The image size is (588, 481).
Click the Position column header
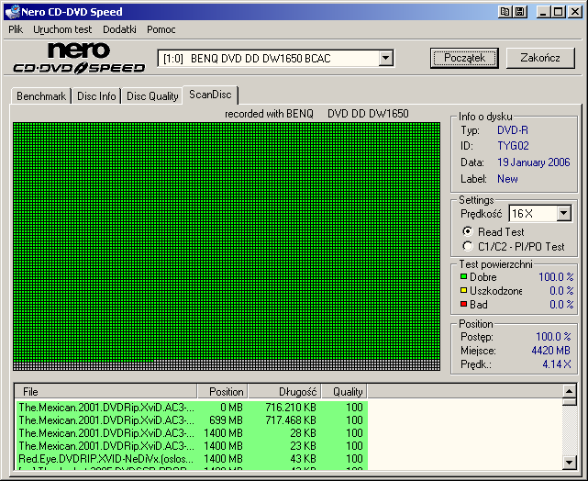(222, 391)
